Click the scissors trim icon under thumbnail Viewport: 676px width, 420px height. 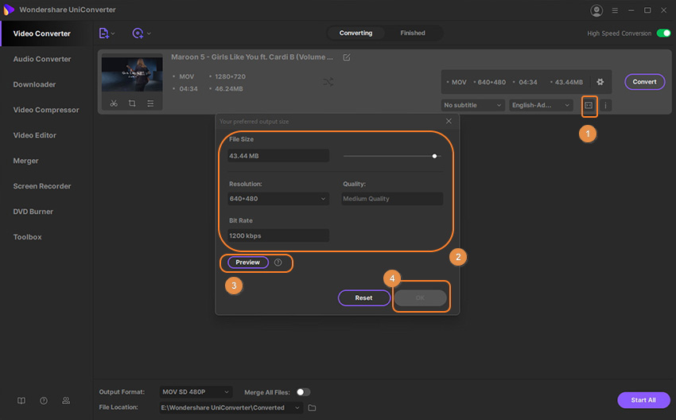114,103
